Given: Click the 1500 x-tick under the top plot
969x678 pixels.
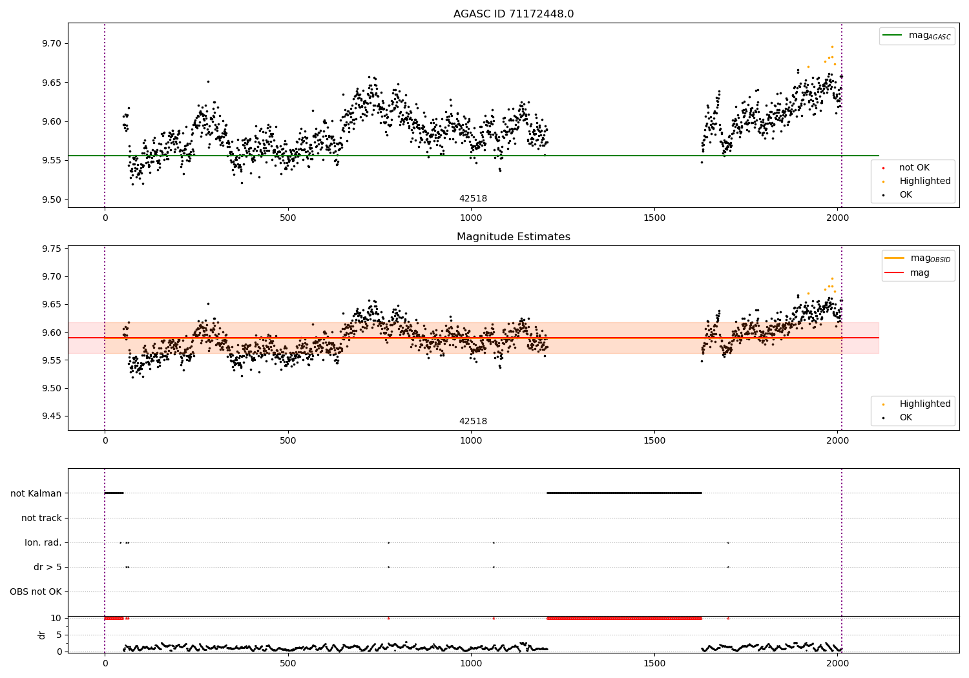Looking at the screenshot, I should click(x=654, y=218).
